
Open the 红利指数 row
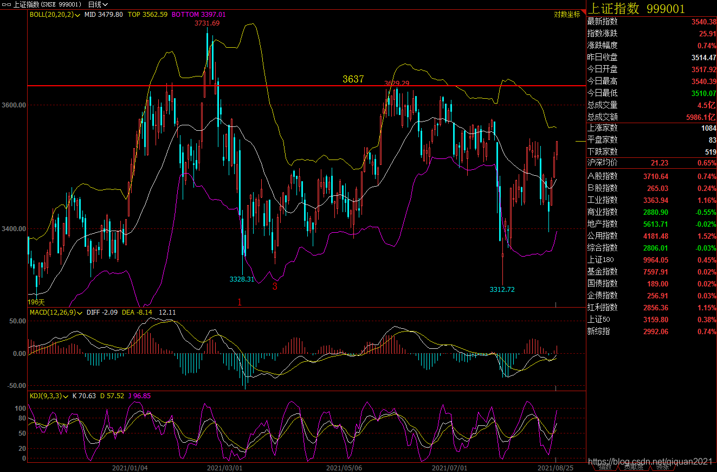(652, 308)
